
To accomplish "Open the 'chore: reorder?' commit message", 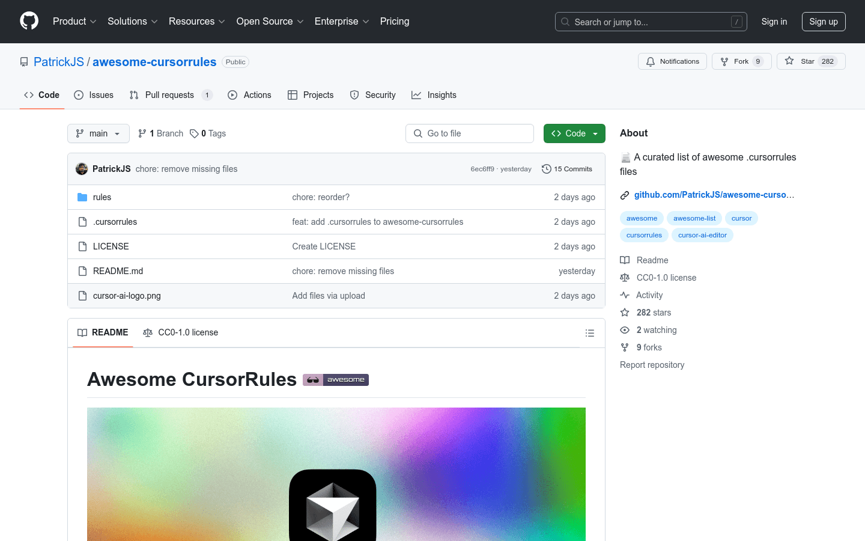I will pyautogui.click(x=321, y=197).
